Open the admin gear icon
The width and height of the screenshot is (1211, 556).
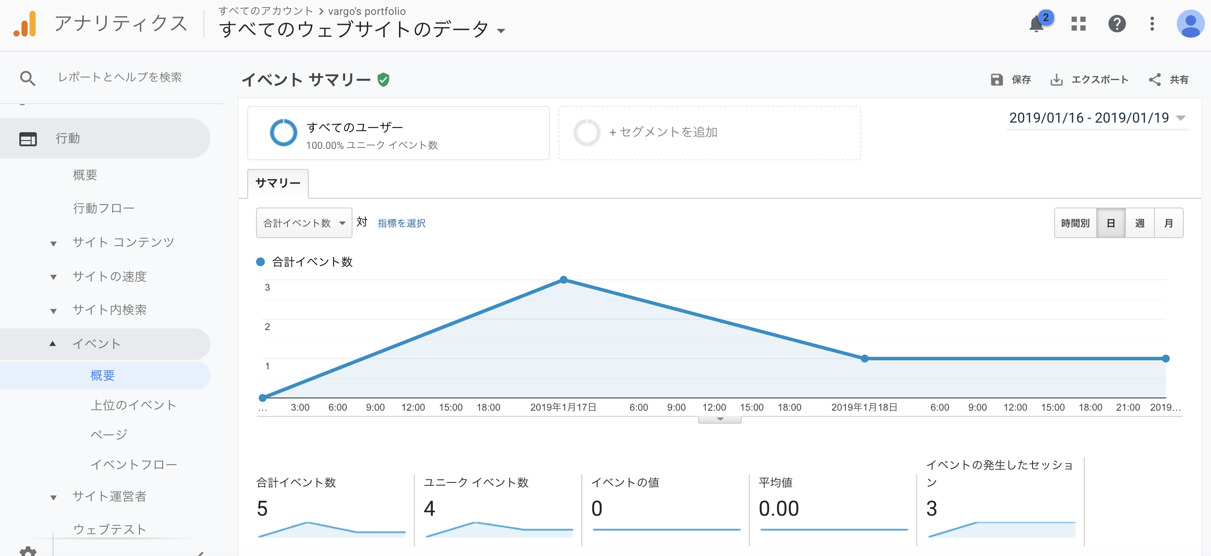tap(28, 551)
